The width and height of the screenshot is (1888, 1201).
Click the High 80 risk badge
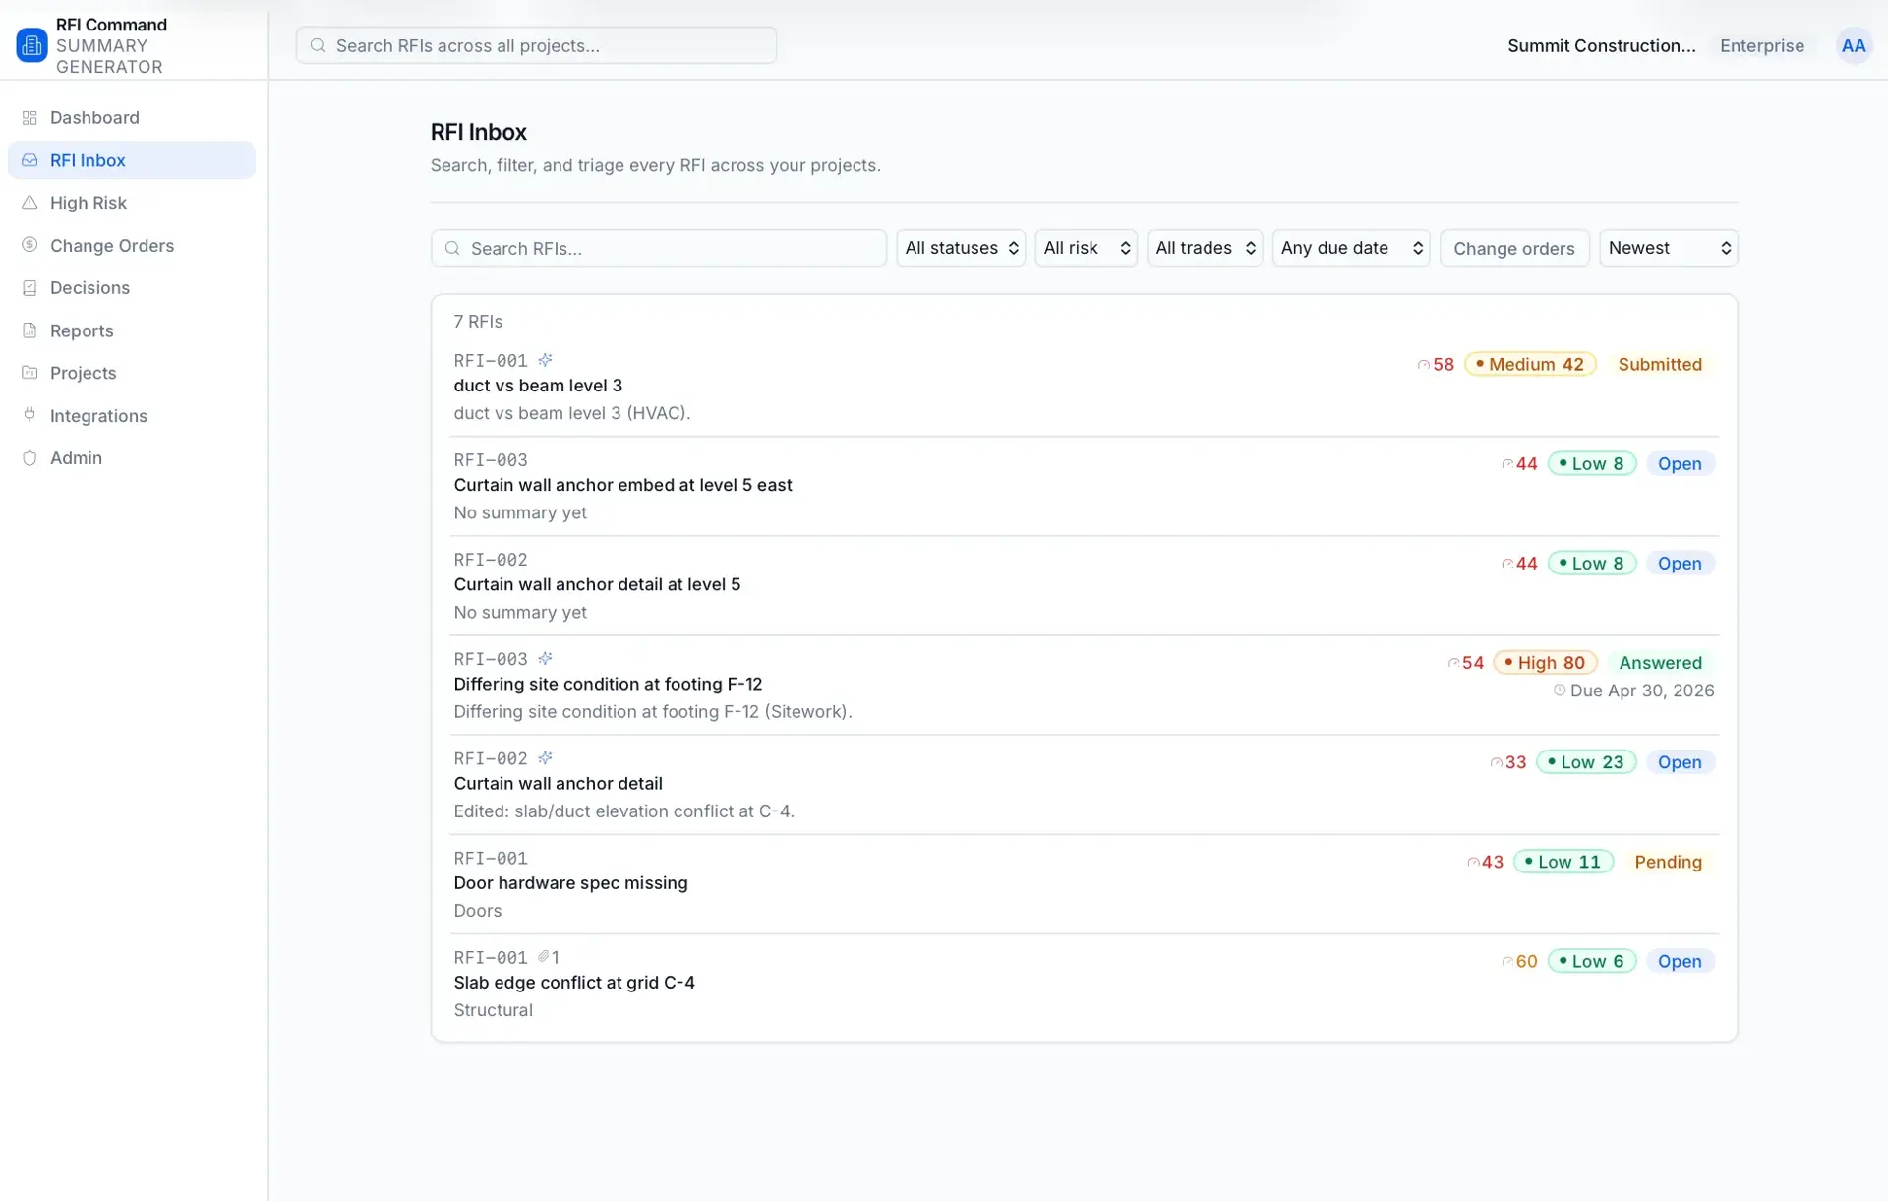1545,663
